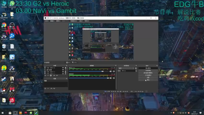
Task: Remove selected source using minus icon
Action: [x=48, y=75]
